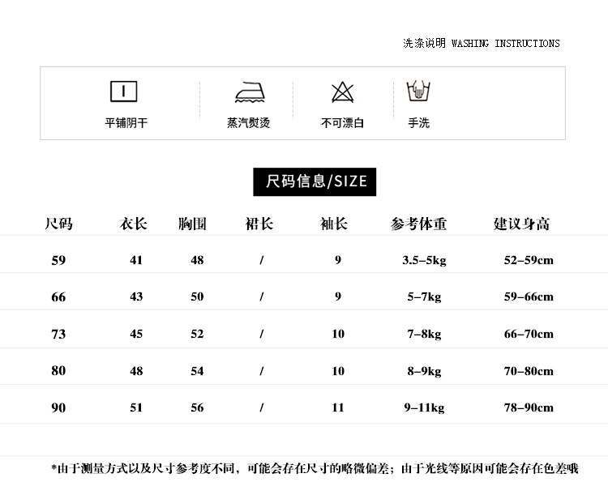Select size 73 in the size table
608x482 pixels.
[x=58, y=334]
